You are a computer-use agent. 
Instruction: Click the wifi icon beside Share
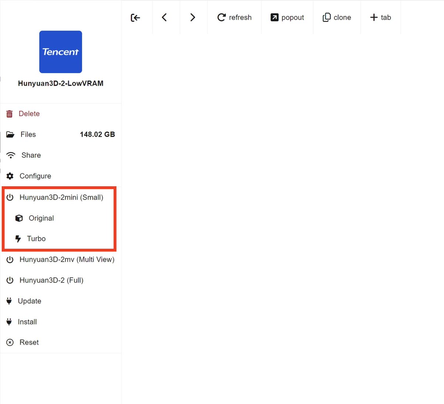11,155
